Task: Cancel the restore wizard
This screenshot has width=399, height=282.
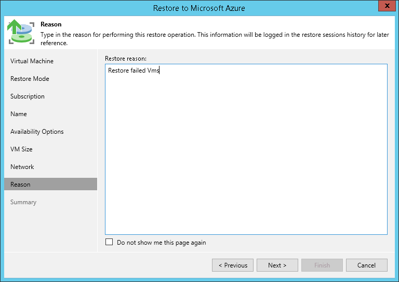Action: pos(367,265)
